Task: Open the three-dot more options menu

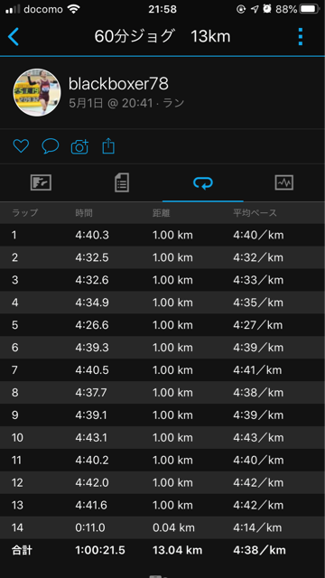Action: tap(301, 36)
